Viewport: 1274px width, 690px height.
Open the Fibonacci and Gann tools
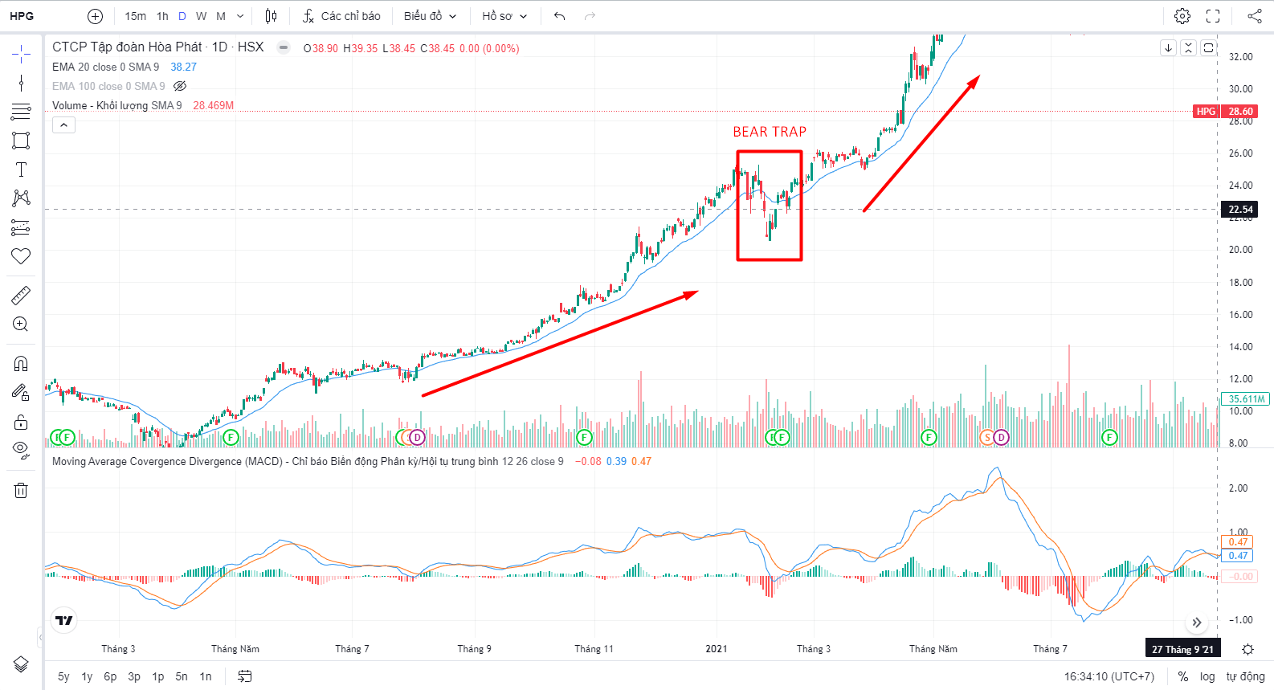(21, 112)
